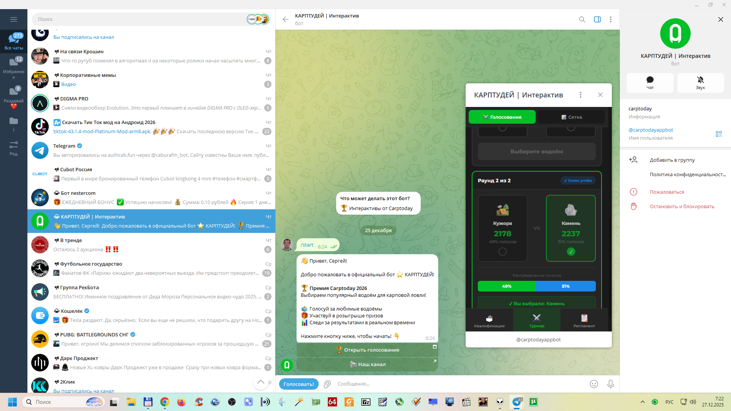Click the voice message microphone icon
The height and width of the screenshot is (411, 731).
click(611, 384)
